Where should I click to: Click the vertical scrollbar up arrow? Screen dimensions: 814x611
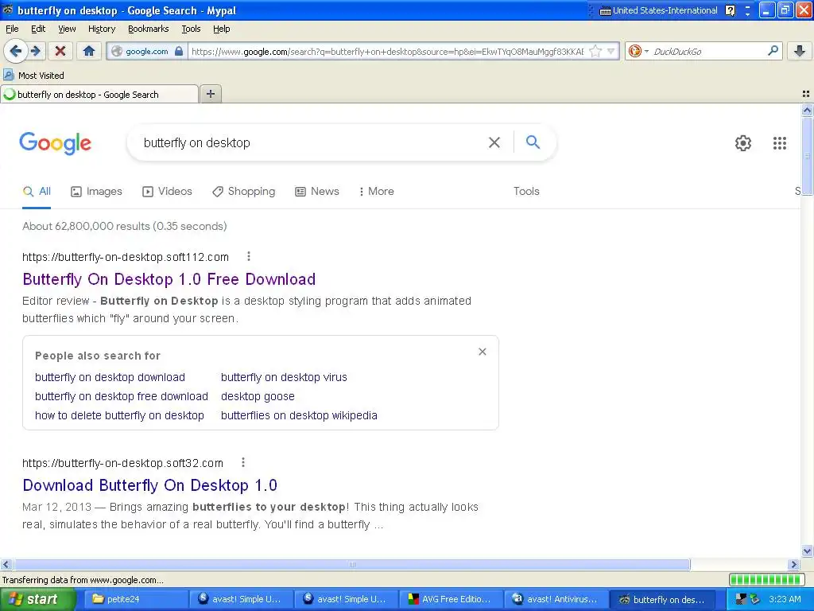[x=807, y=110]
